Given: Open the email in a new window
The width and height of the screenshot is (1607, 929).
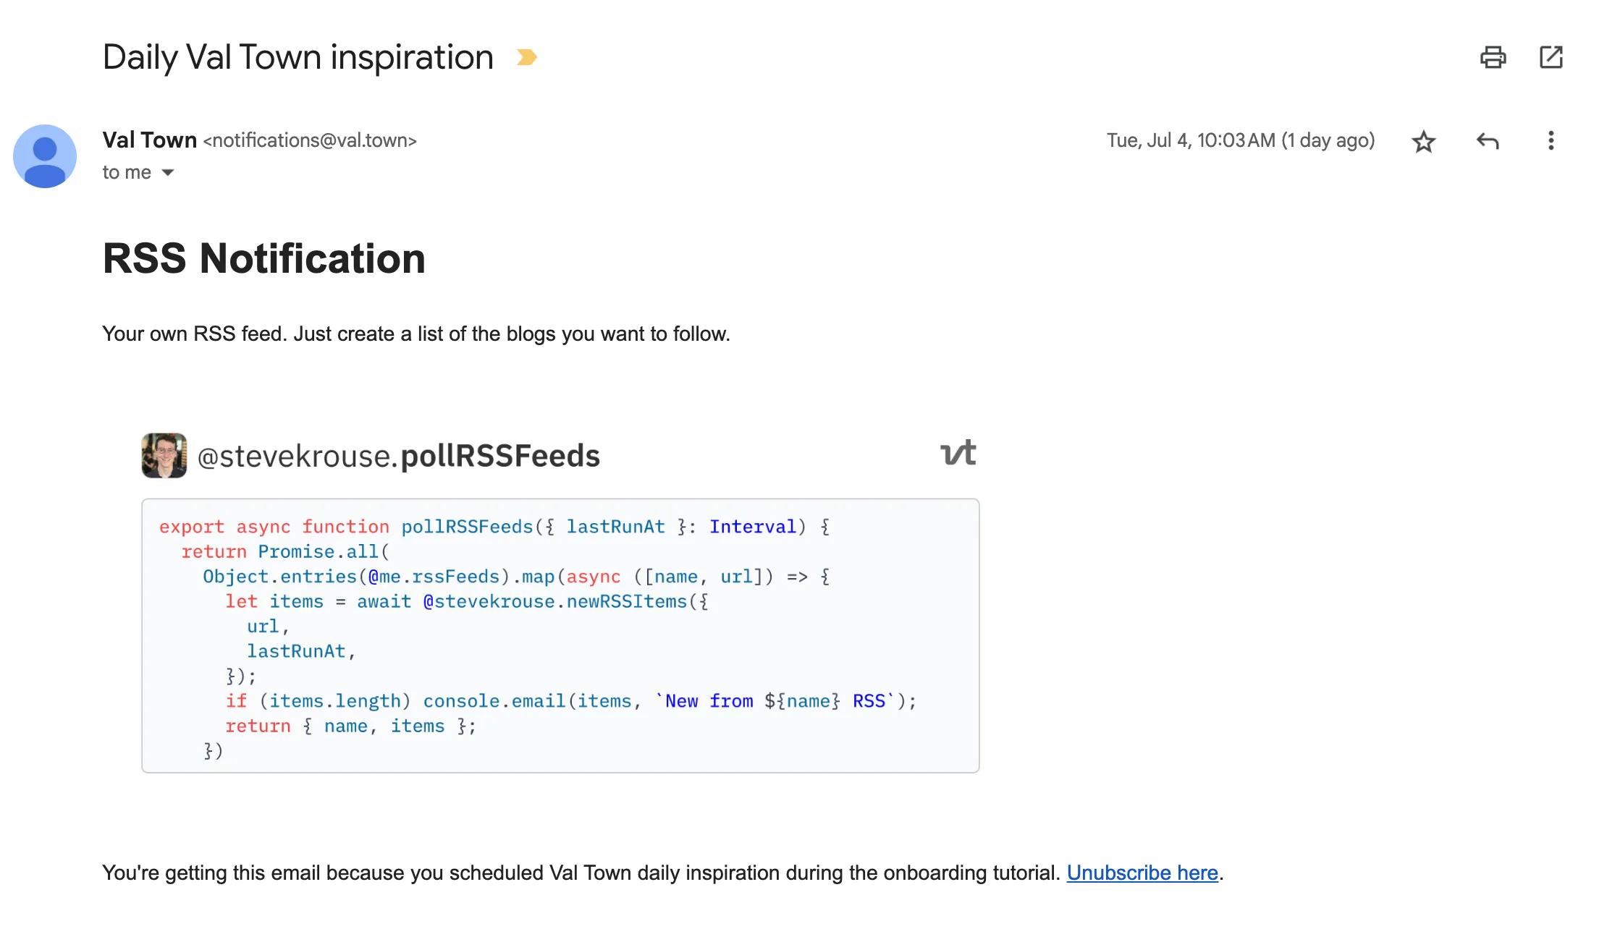Looking at the screenshot, I should [x=1551, y=57].
